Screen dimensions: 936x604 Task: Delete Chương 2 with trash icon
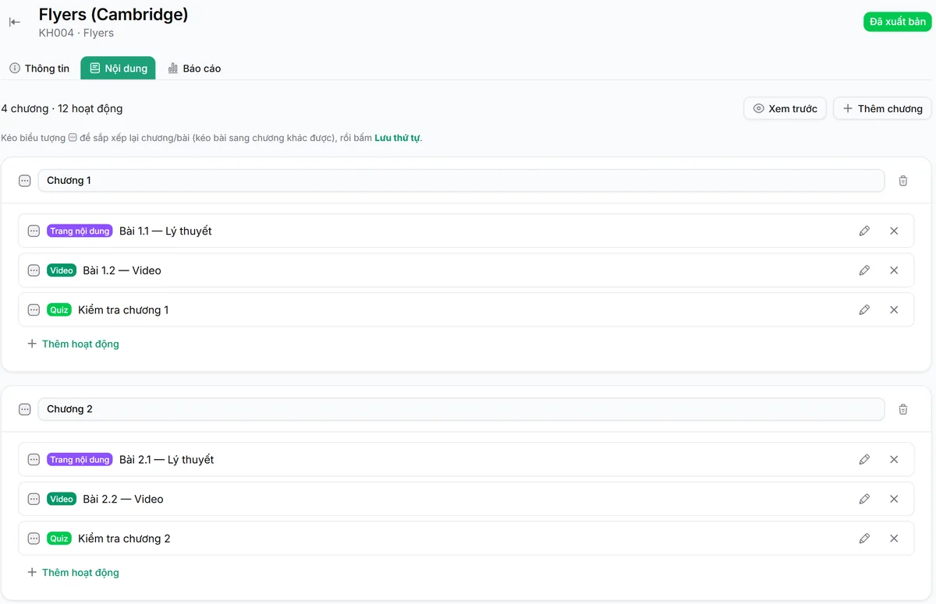click(903, 409)
